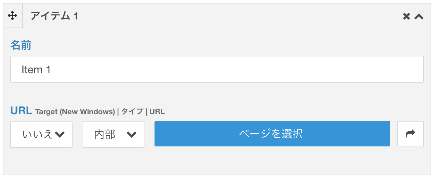Click the アイテム 1 panel title
This screenshot has width=436, height=180.
54,16
